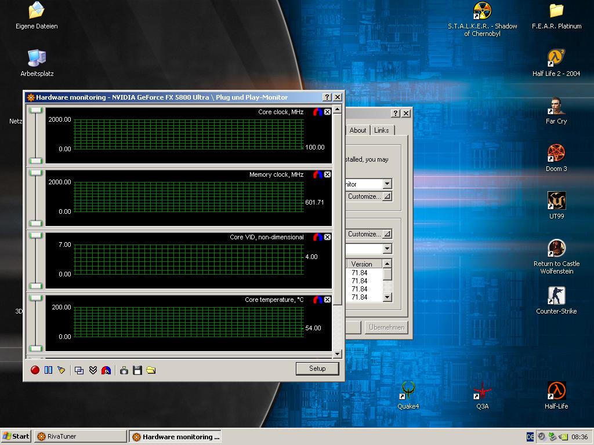This screenshot has width=594, height=445.
Task: Capture a screenshot with the camera icon
Action: (124, 370)
